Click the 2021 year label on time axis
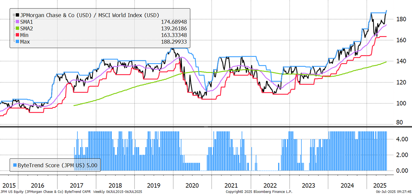The height and width of the screenshot is (194, 412). point(231,185)
